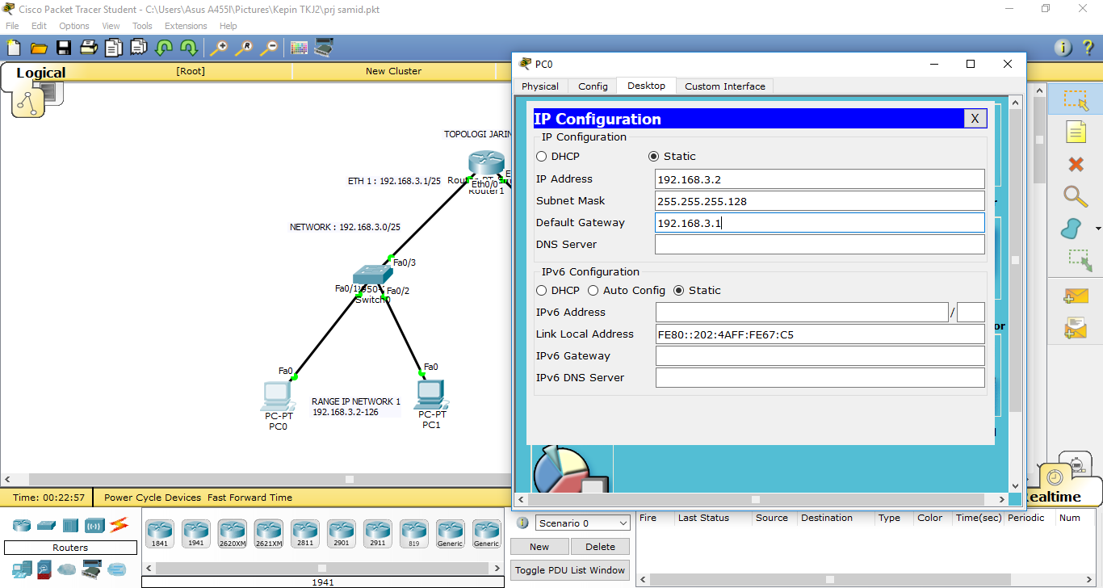Screen dimensions: 1103x588
Task: Select Auto Config under IPv6 Configuration
Action: (593, 290)
